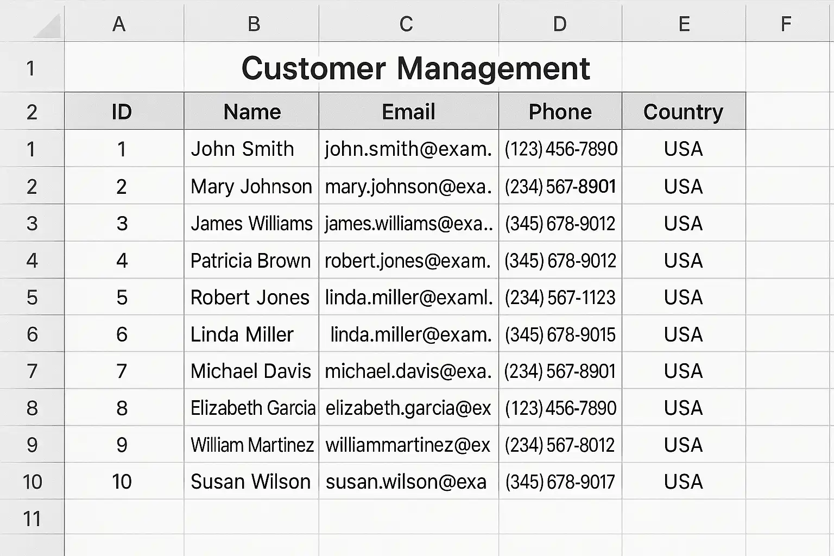Screen dimensions: 834x556
Task: Click phone number (345) 678-9017
Action: pos(560,482)
